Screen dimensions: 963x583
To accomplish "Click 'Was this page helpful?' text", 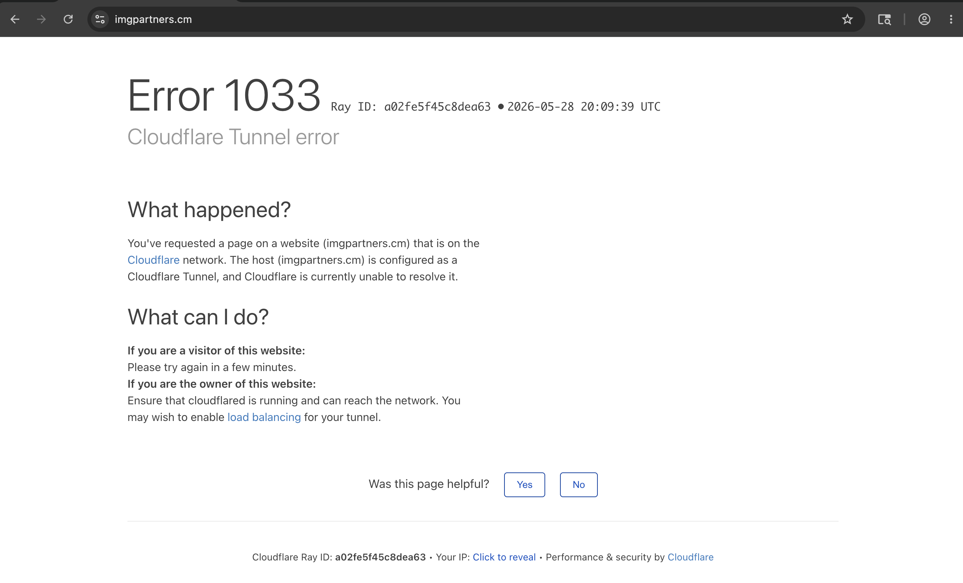I will click(x=429, y=484).
